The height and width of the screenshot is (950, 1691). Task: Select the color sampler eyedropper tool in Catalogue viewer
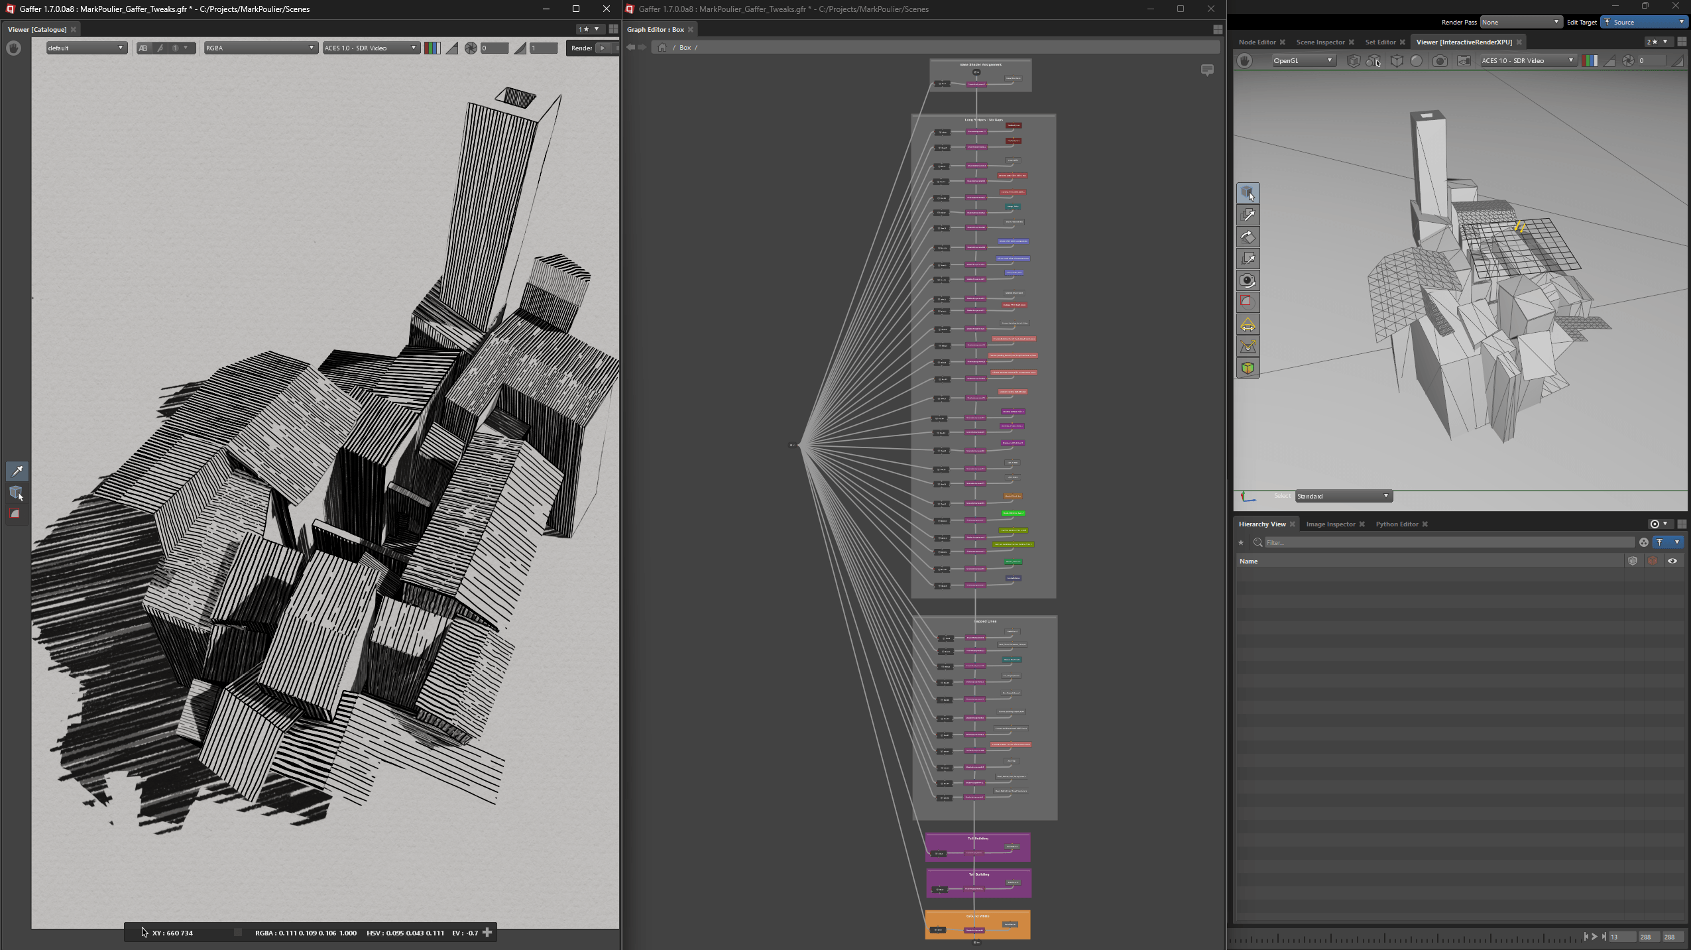tap(17, 471)
